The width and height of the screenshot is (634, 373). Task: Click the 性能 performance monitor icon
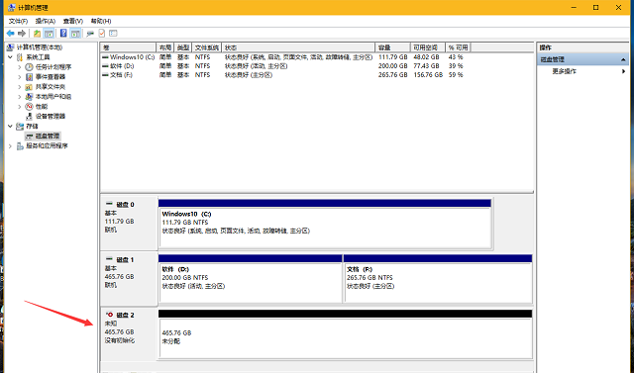(x=29, y=107)
